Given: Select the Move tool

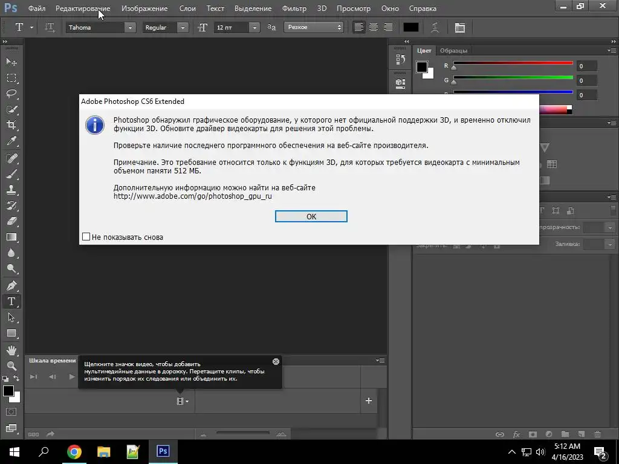Looking at the screenshot, I should pos(11,62).
